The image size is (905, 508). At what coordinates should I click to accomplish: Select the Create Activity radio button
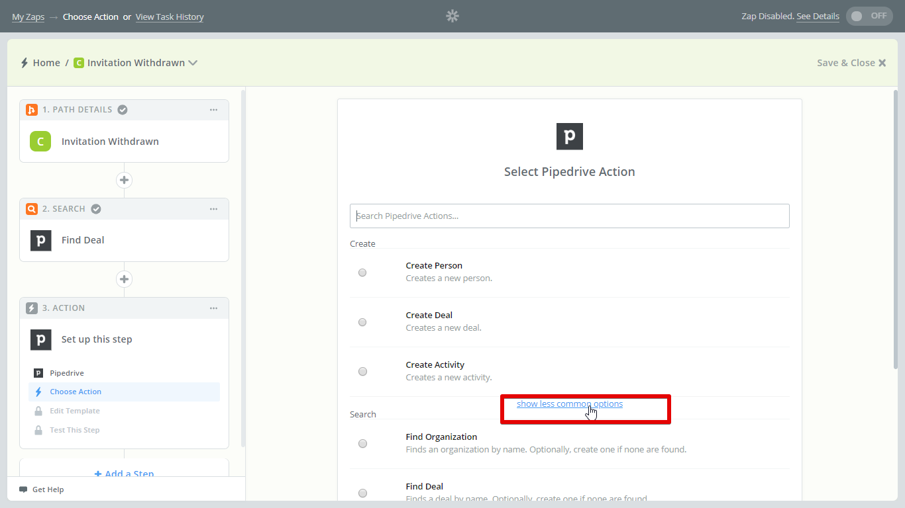(362, 372)
